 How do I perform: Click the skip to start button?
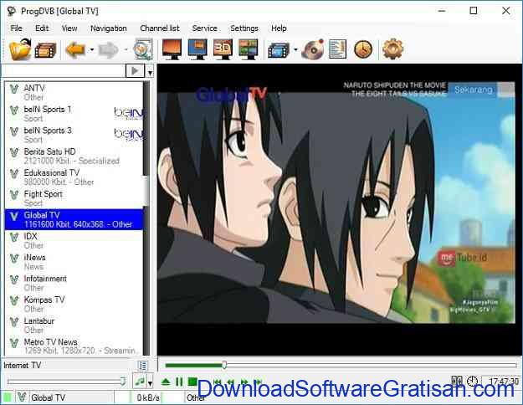(x=217, y=382)
